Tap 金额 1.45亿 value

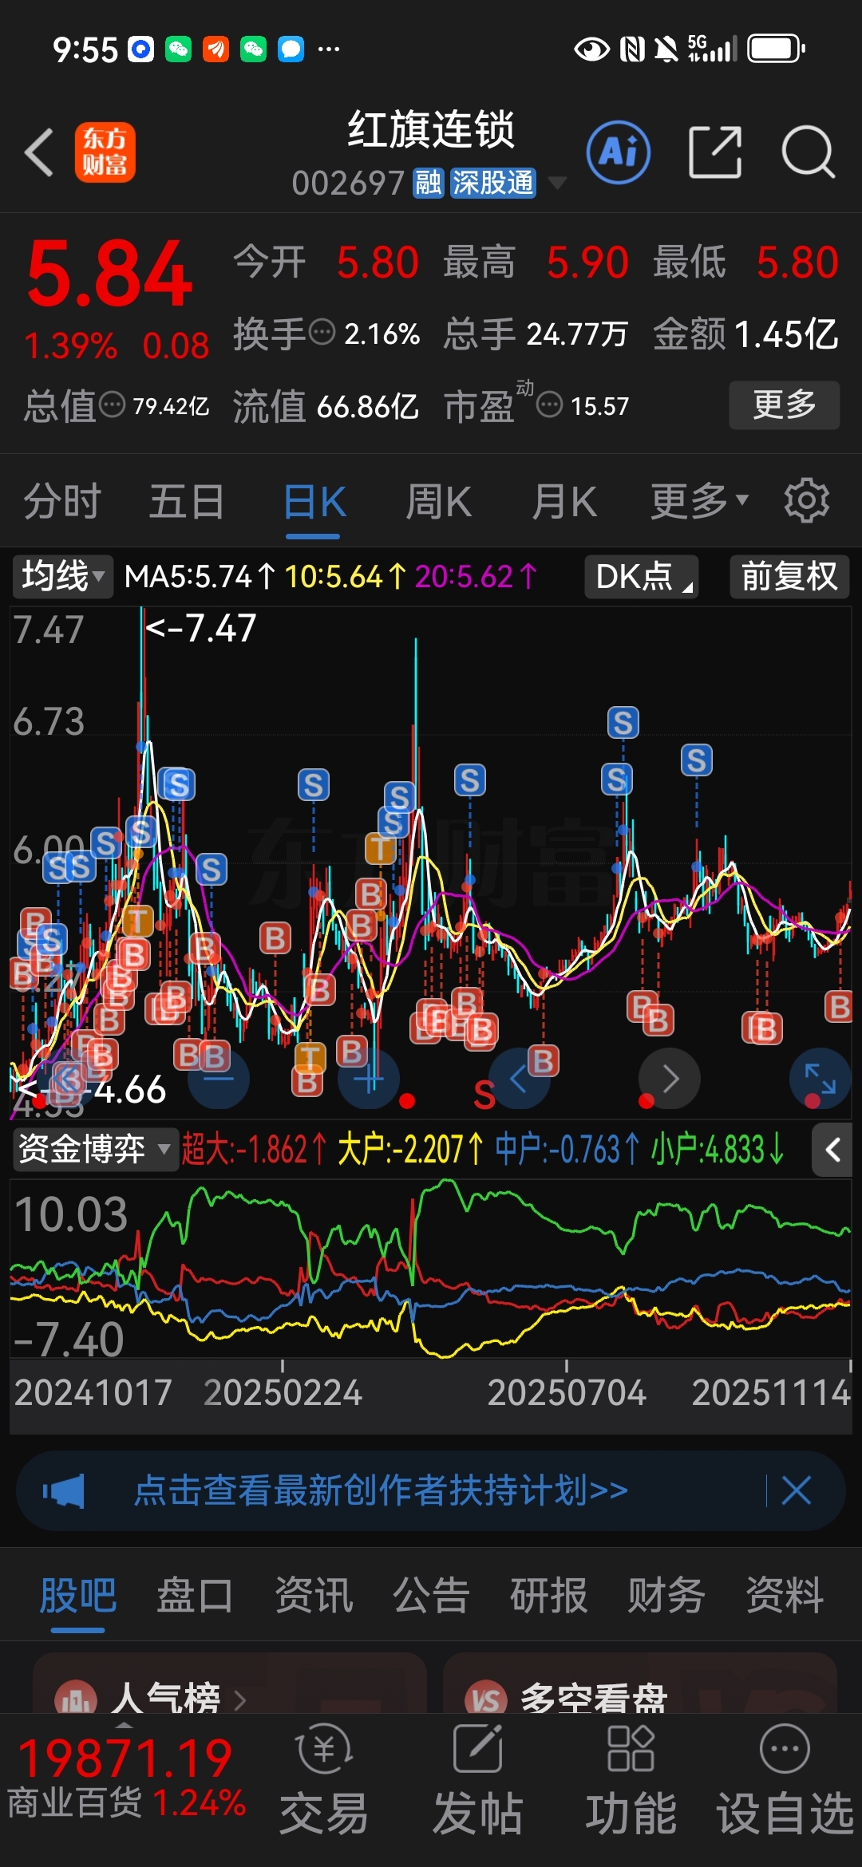tap(746, 334)
